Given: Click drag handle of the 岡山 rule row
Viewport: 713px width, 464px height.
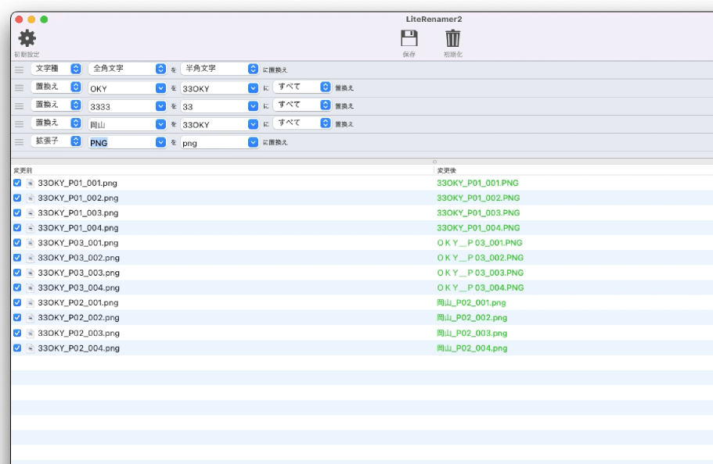Looking at the screenshot, I should [x=20, y=124].
